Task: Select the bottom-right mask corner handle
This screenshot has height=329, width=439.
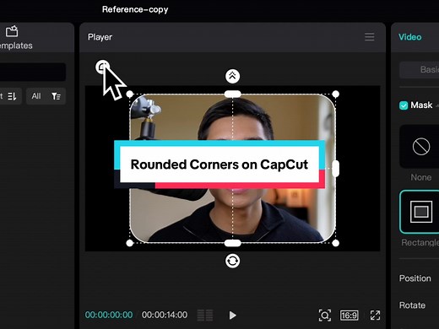Action: pyautogui.click(x=335, y=243)
